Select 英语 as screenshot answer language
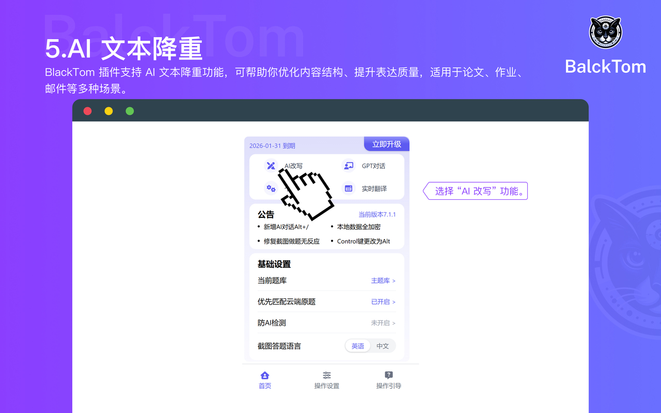This screenshot has height=413, width=661. point(358,346)
